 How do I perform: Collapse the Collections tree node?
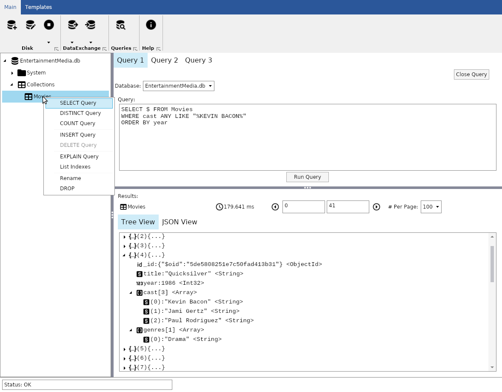pos(12,84)
